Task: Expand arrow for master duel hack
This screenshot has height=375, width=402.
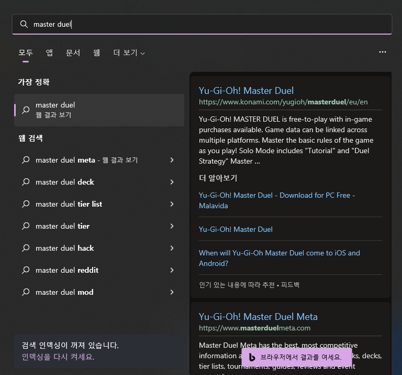Action: click(172, 248)
